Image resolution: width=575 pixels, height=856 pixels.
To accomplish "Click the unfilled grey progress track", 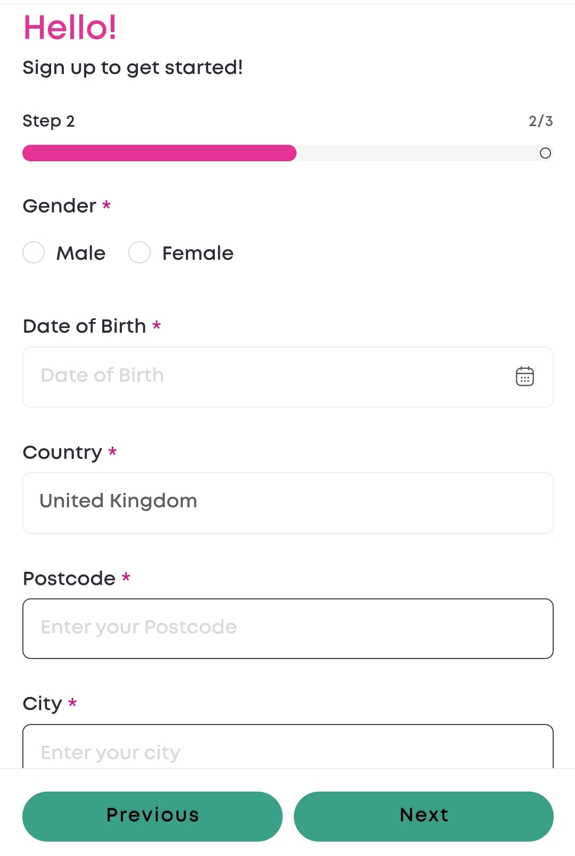I will pyautogui.click(x=415, y=153).
